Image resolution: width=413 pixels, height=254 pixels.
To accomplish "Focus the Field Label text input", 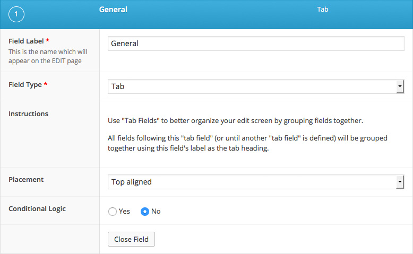I will click(x=255, y=43).
